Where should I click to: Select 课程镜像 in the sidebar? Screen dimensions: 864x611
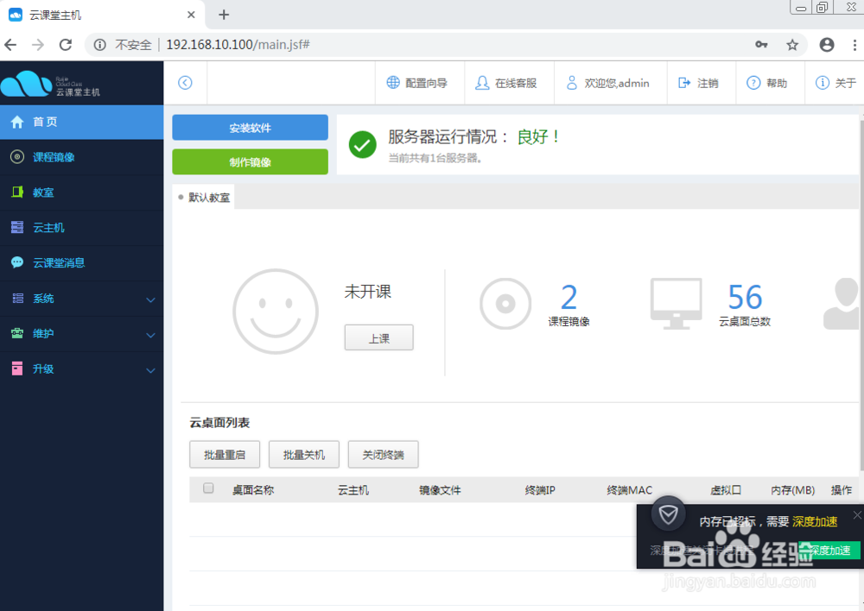point(52,157)
